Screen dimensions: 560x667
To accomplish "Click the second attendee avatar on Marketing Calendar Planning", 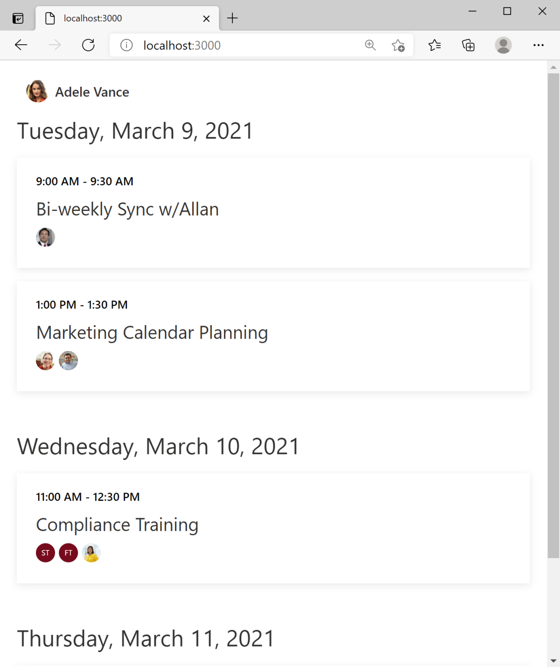I will point(68,360).
